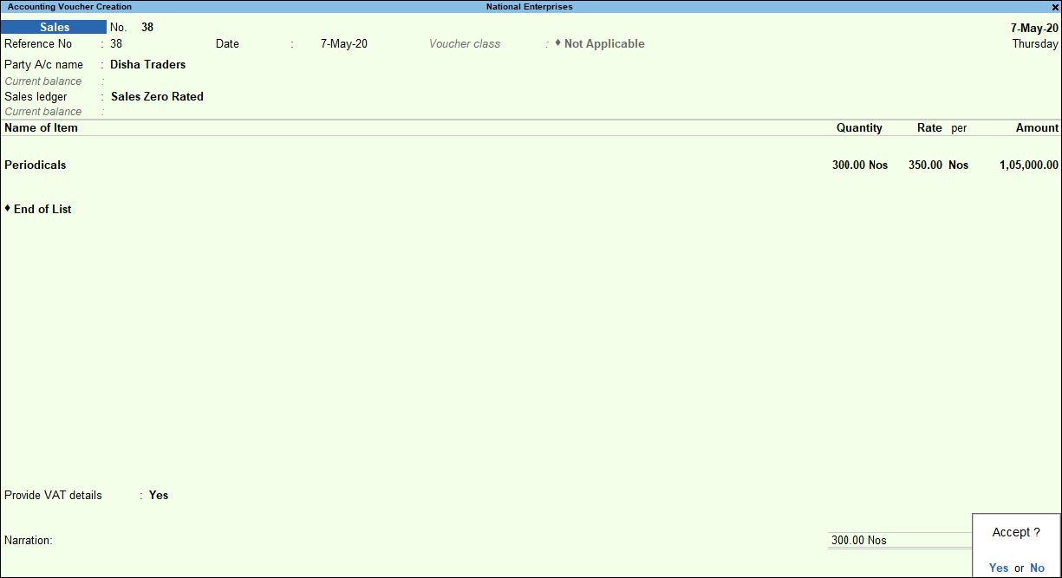The height and width of the screenshot is (578, 1062).
Task: Select the Not Applicable voucher class option
Action: point(603,43)
